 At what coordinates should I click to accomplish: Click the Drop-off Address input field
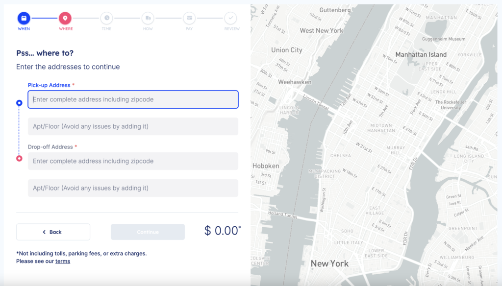[x=133, y=161]
